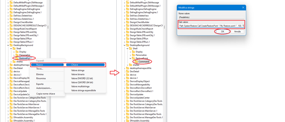The width and height of the screenshot is (285, 122).
Task: Close the Modifica stringa dialog
Action: (x=243, y=8)
